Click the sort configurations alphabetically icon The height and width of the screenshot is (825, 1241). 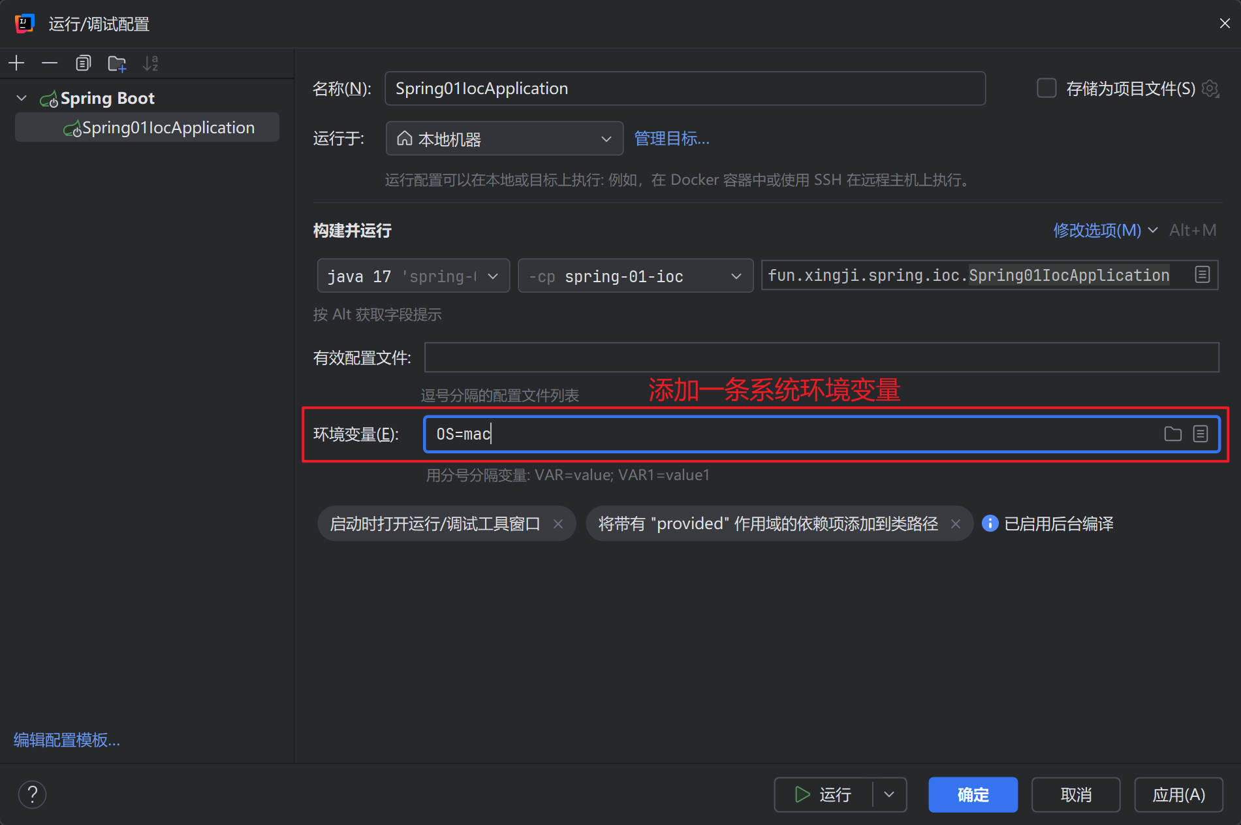click(151, 63)
